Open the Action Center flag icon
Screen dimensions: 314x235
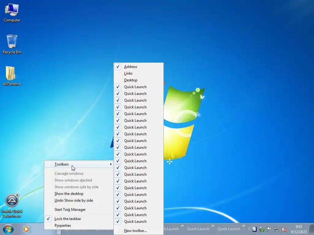269,229
